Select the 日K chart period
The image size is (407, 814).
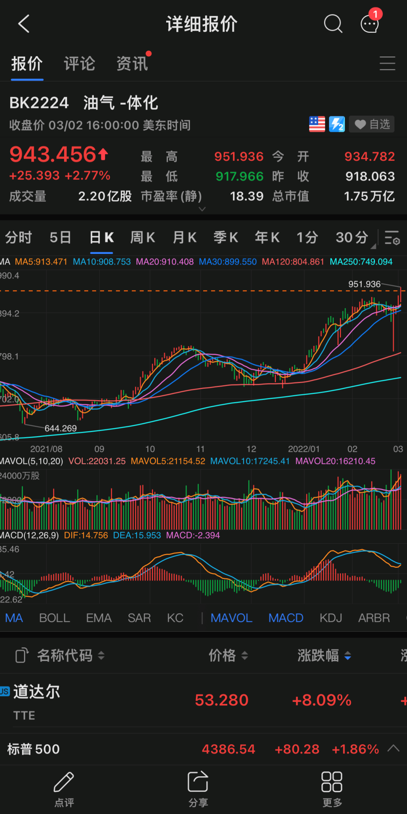pos(102,238)
